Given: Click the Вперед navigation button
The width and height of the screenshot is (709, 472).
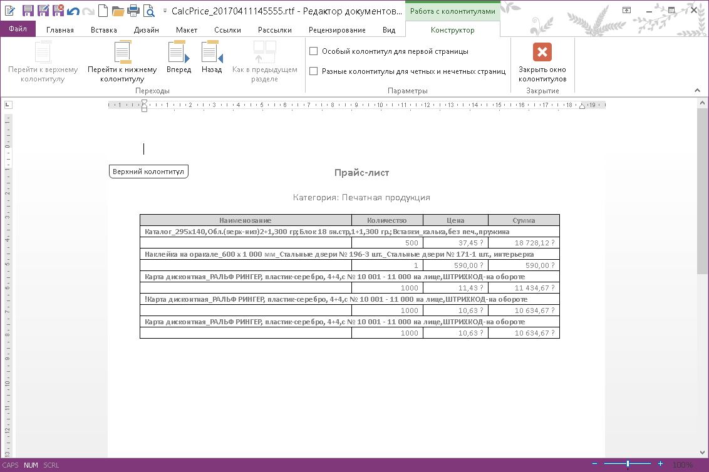Looking at the screenshot, I should [x=179, y=58].
